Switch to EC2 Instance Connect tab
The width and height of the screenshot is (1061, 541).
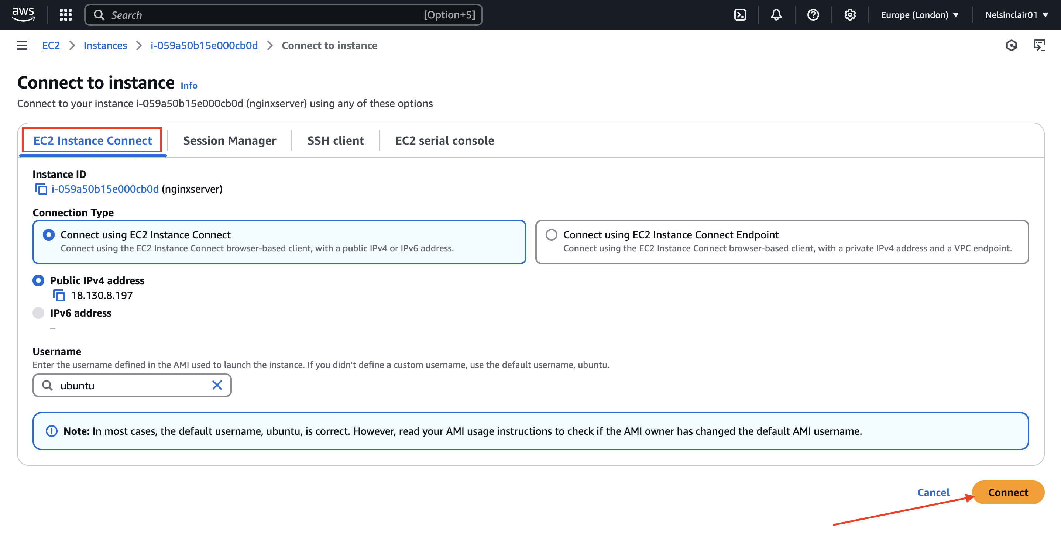click(x=93, y=140)
